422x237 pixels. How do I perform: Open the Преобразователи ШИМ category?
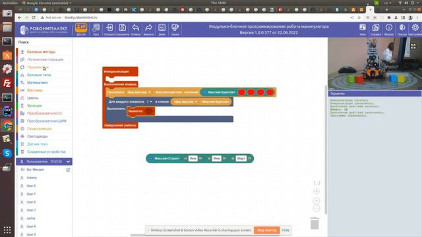click(47, 121)
